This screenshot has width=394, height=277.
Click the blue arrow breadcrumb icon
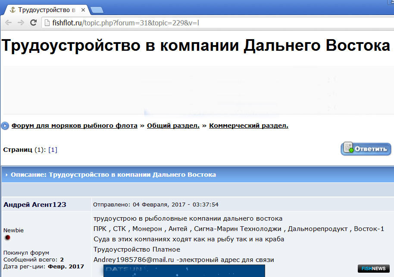[x=5, y=126]
